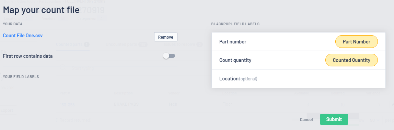Select the Part Number yellow label pill

tap(356, 42)
